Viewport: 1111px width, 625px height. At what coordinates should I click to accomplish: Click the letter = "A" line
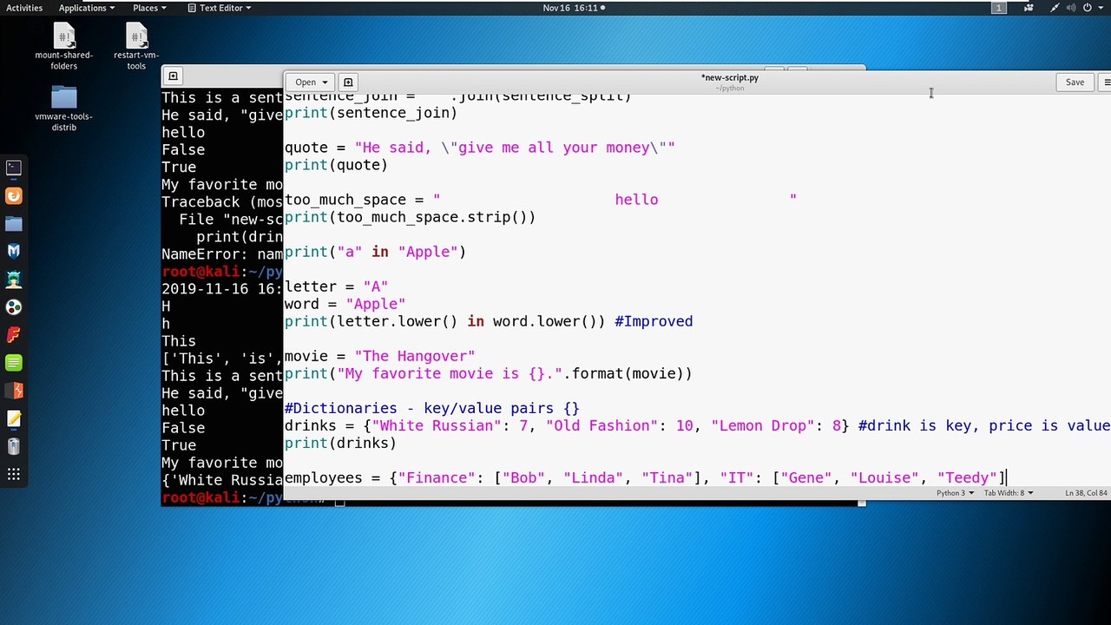[336, 286]
